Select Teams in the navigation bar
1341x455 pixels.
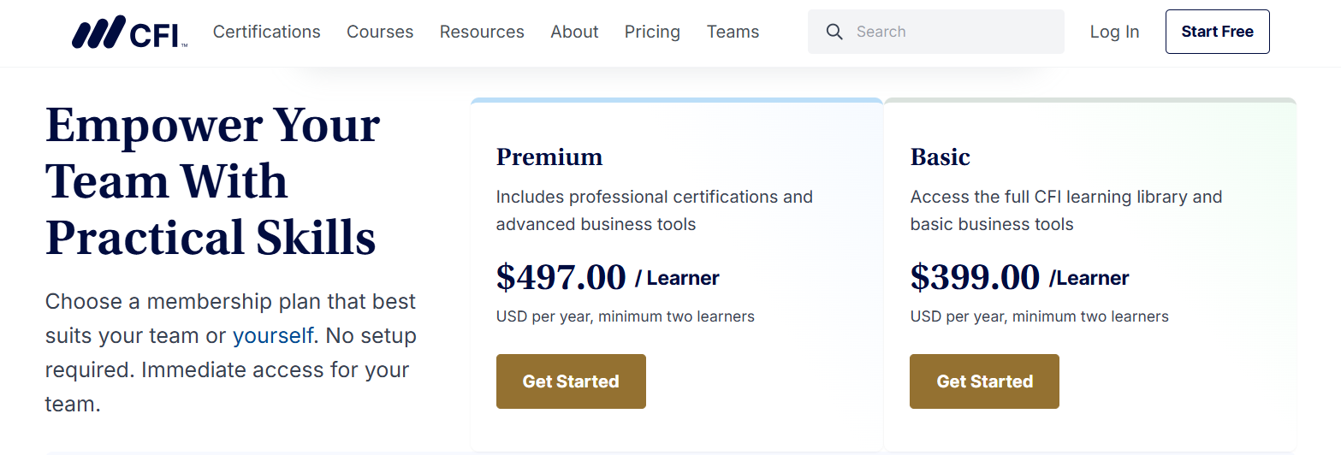[733, 32]
